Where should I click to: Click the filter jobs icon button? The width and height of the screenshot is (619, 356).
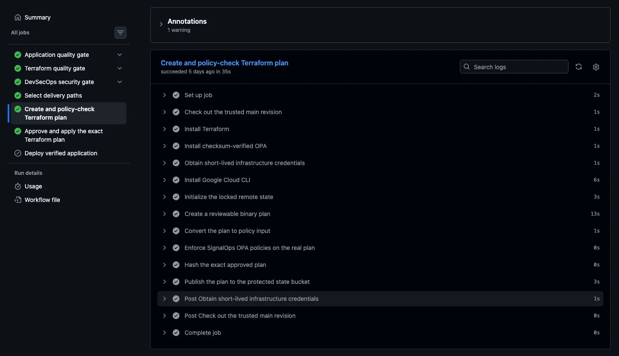click(x=120, y=33)
